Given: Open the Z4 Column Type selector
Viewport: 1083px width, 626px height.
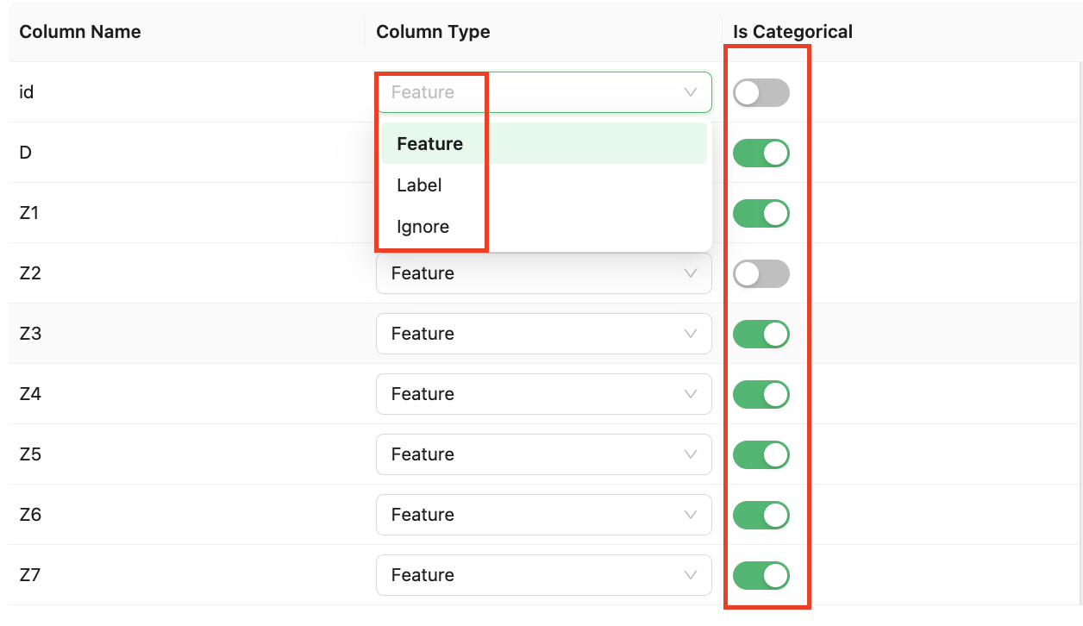Looking at the screenshot, I should click(543, 394).
